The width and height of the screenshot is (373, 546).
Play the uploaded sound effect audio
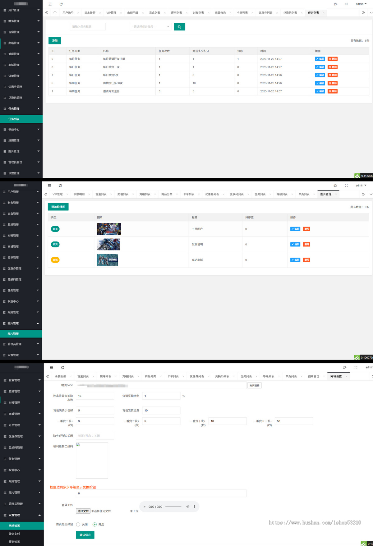pyautogui.click(x=145, y=507)
